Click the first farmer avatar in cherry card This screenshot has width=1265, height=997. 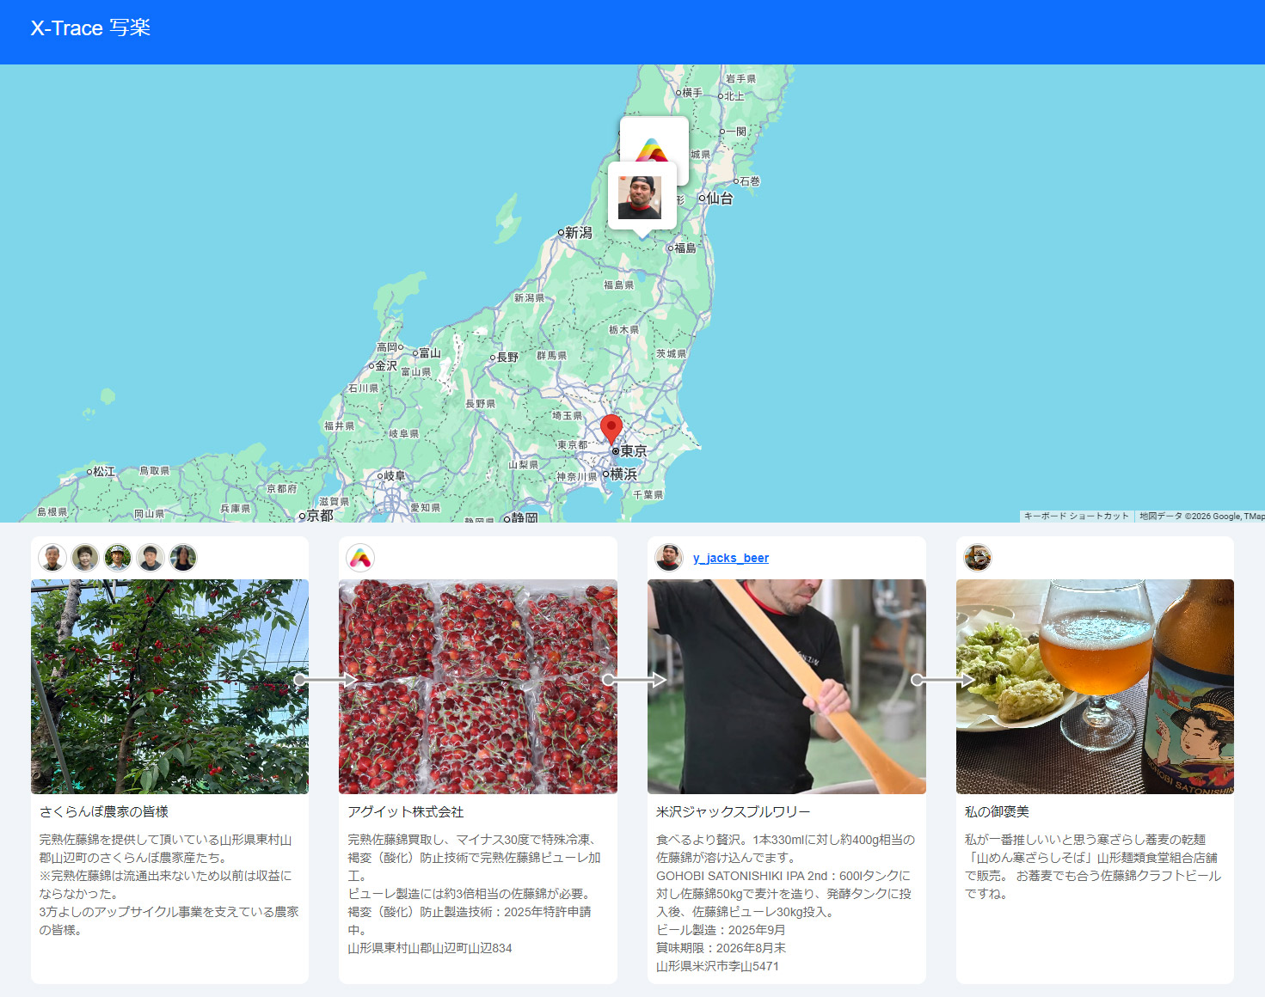pyautogui.click(x=52, y=558)
